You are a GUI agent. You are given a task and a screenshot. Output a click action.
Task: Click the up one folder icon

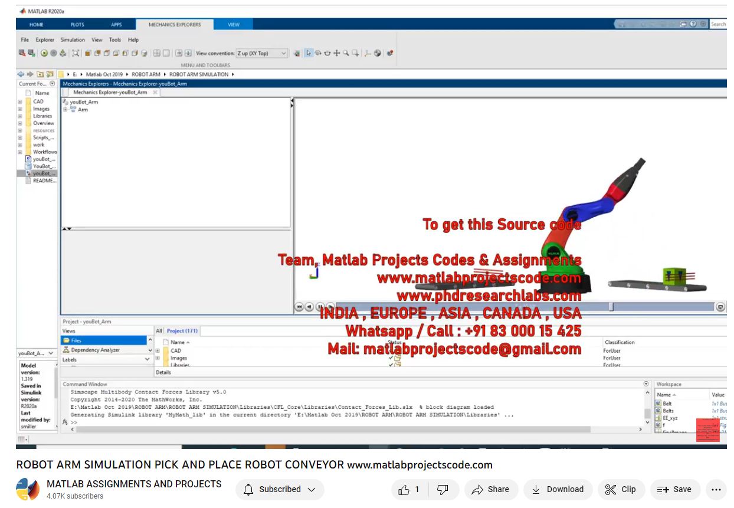pyautogui.click(x=40, y=74)
